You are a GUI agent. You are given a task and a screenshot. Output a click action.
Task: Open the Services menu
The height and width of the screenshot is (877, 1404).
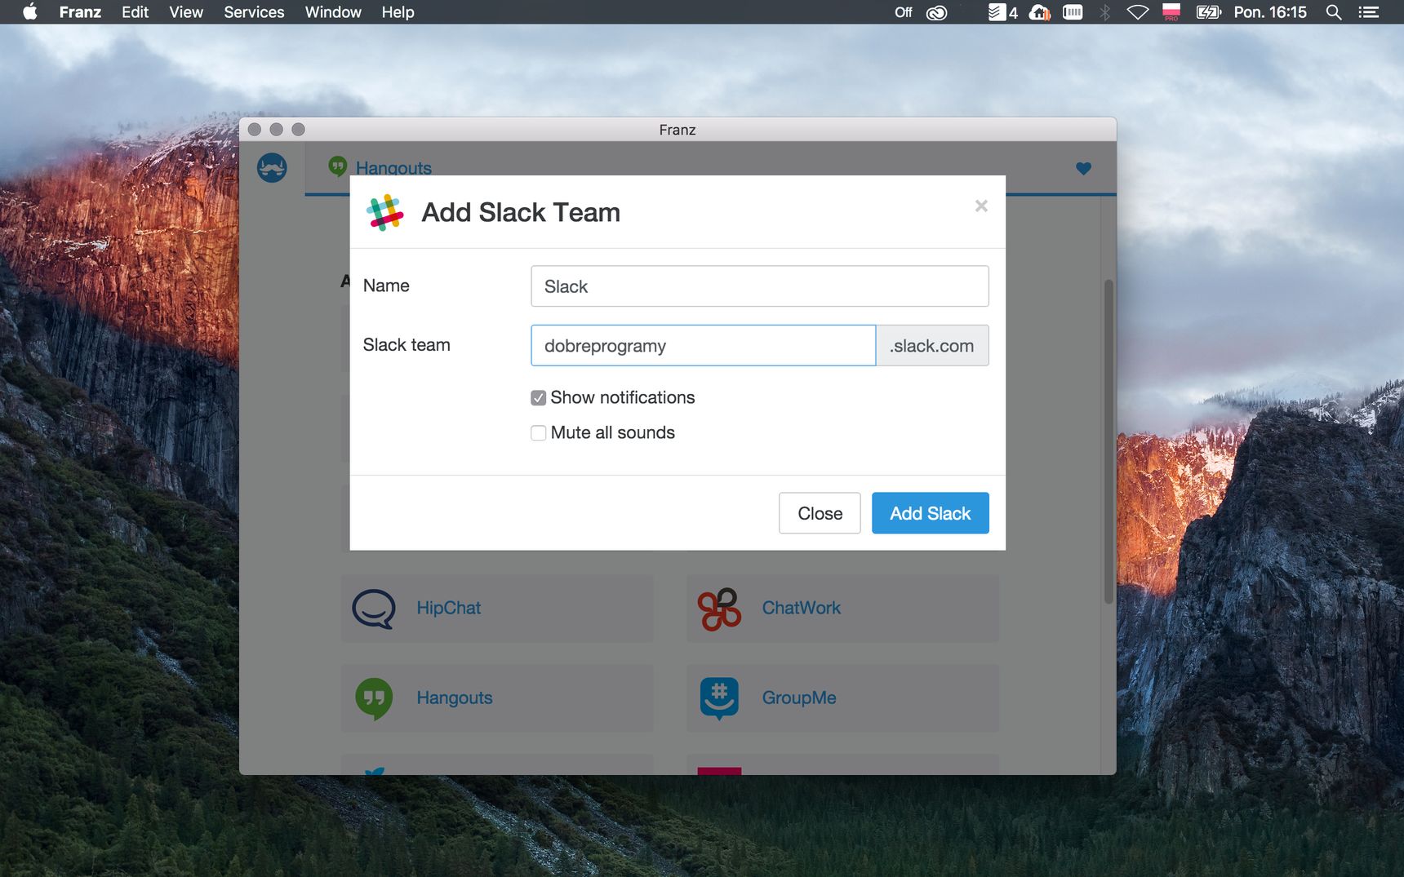[254, 12]
